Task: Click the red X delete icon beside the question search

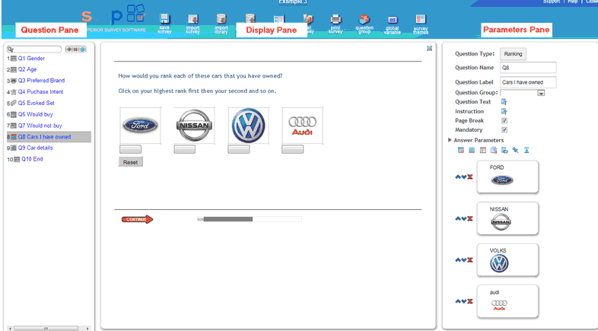Action: pos(75,49)
